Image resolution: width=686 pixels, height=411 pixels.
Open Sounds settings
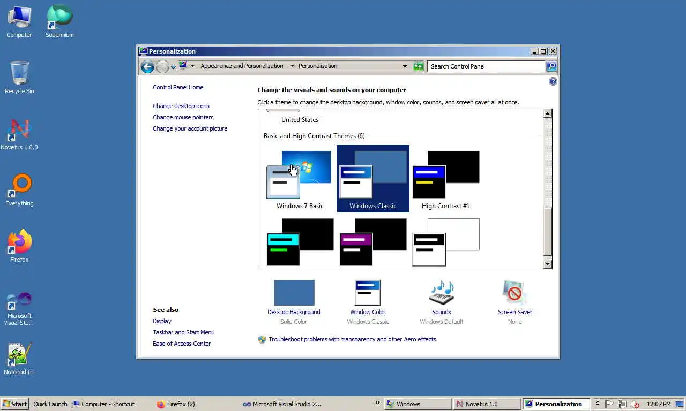pyautogui.click(x=442, y=302)
